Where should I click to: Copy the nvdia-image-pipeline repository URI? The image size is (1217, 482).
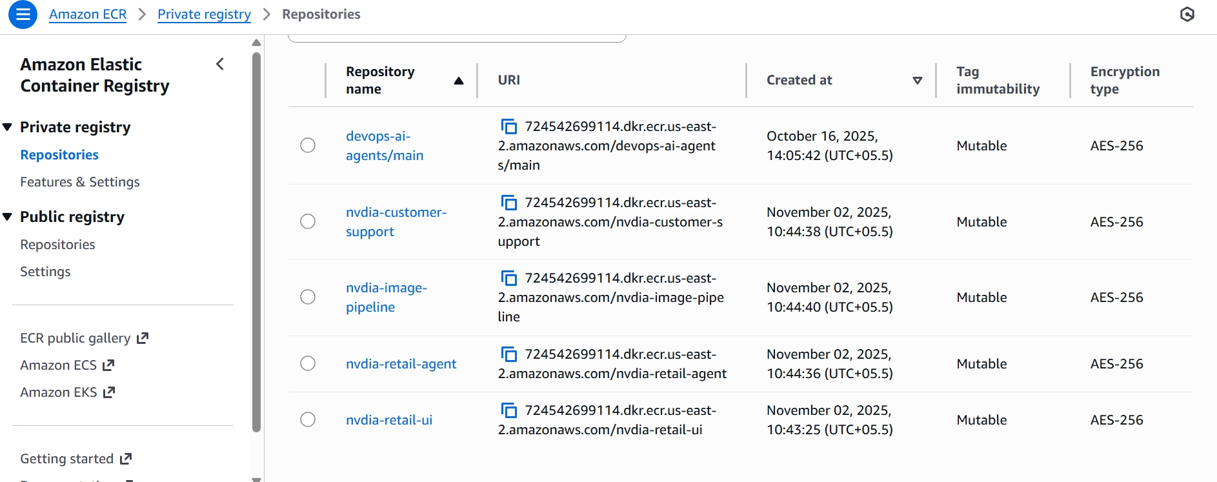(x=509, y=278)
